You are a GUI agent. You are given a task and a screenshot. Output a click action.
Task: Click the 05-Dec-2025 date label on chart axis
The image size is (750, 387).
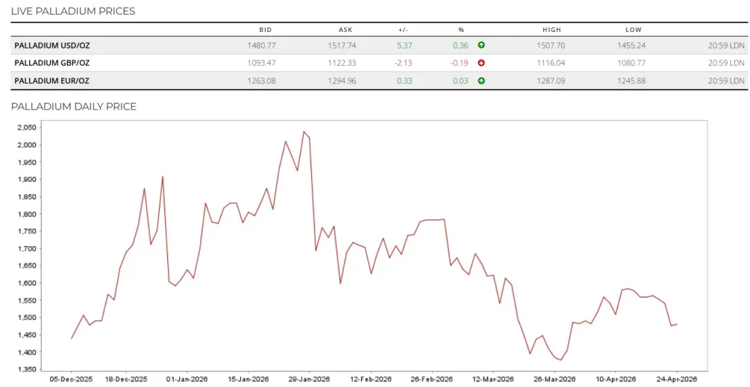72,379
